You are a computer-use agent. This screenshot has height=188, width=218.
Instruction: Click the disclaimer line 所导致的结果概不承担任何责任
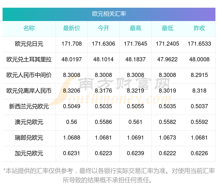[107, 180]
